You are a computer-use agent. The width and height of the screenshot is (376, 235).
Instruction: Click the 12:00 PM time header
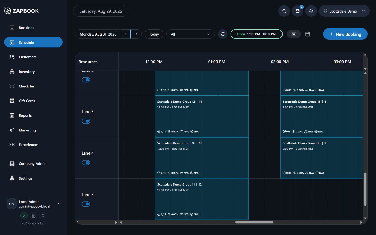(x=154, y=62)
